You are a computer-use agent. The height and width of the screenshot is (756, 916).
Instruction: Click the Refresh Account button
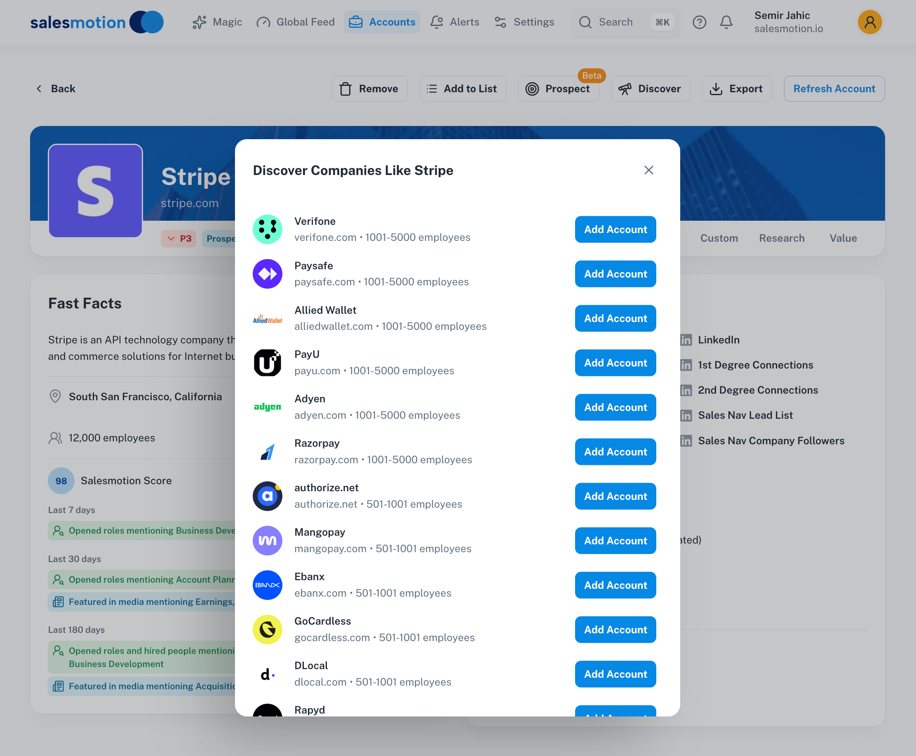click(x=834, y=89)
